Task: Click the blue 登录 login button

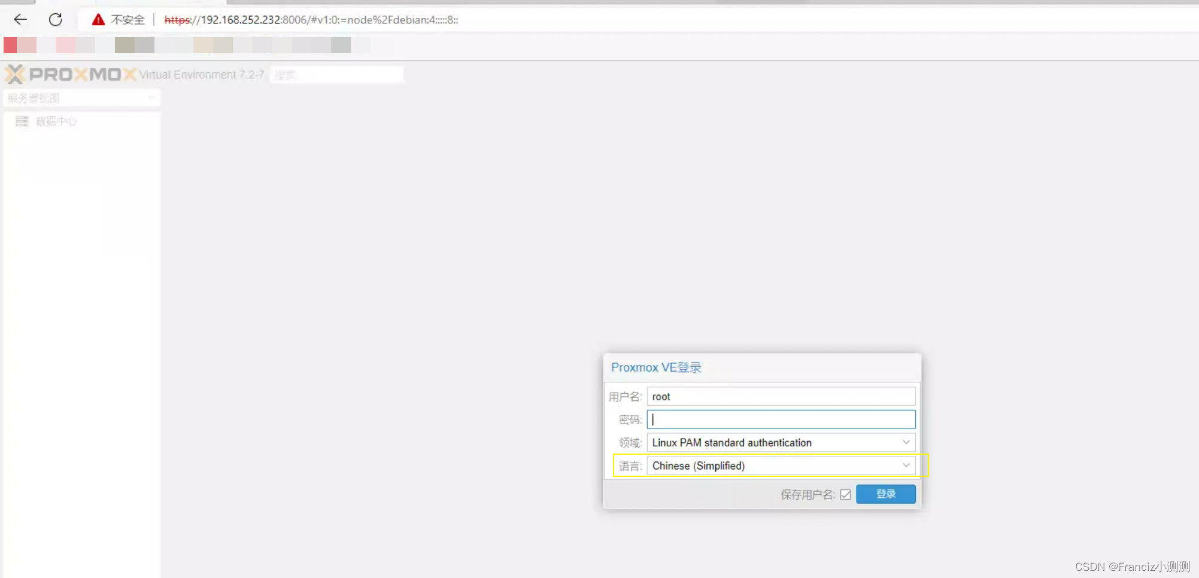Action: (x=885, y=494)
